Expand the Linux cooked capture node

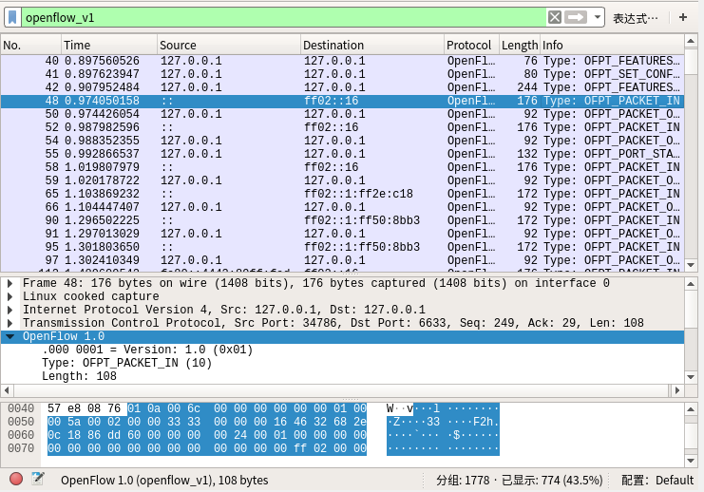[x=10, y=296]
